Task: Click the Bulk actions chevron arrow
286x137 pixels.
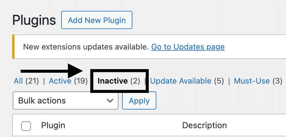Action: (110, 101)
